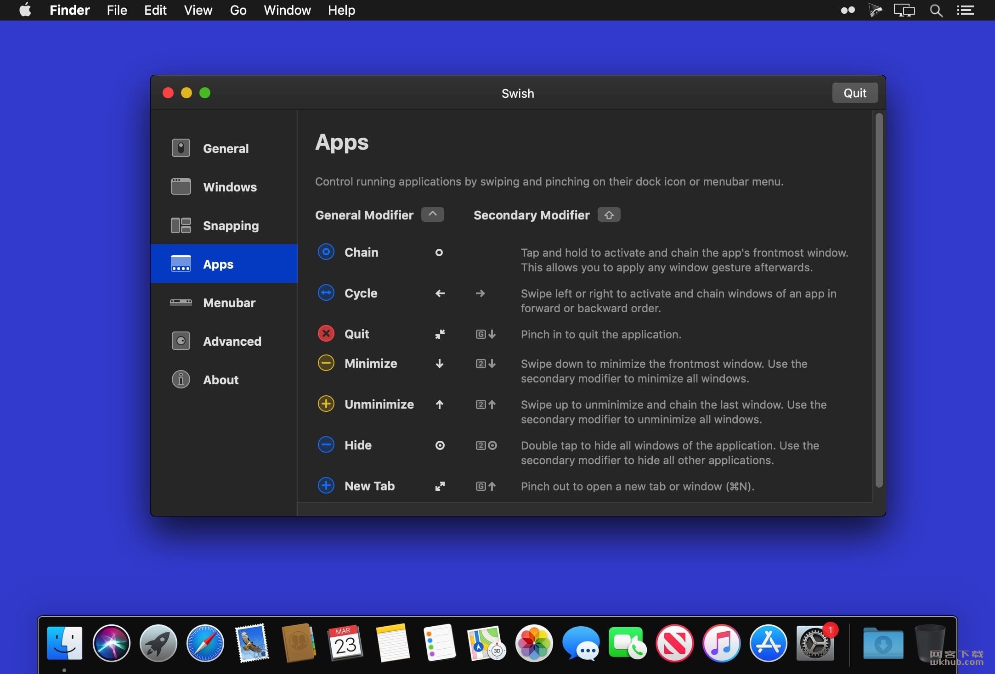Screen dimensions: 995x674
Task: Click the Hide secondary modifier tap symbol
Action: click(486, 445)
